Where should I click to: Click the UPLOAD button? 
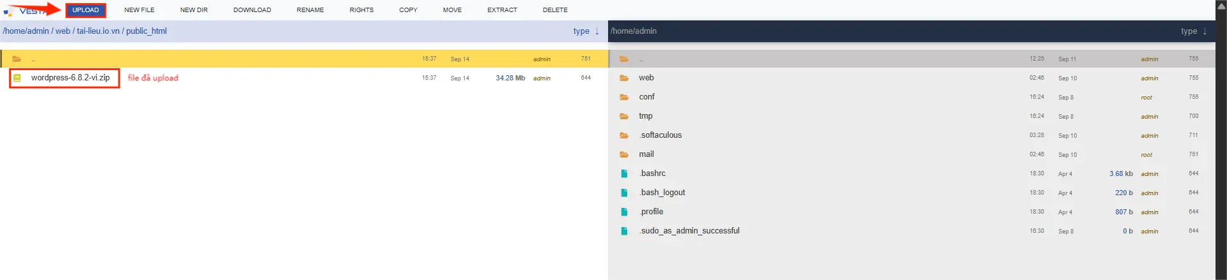(86, 10)
